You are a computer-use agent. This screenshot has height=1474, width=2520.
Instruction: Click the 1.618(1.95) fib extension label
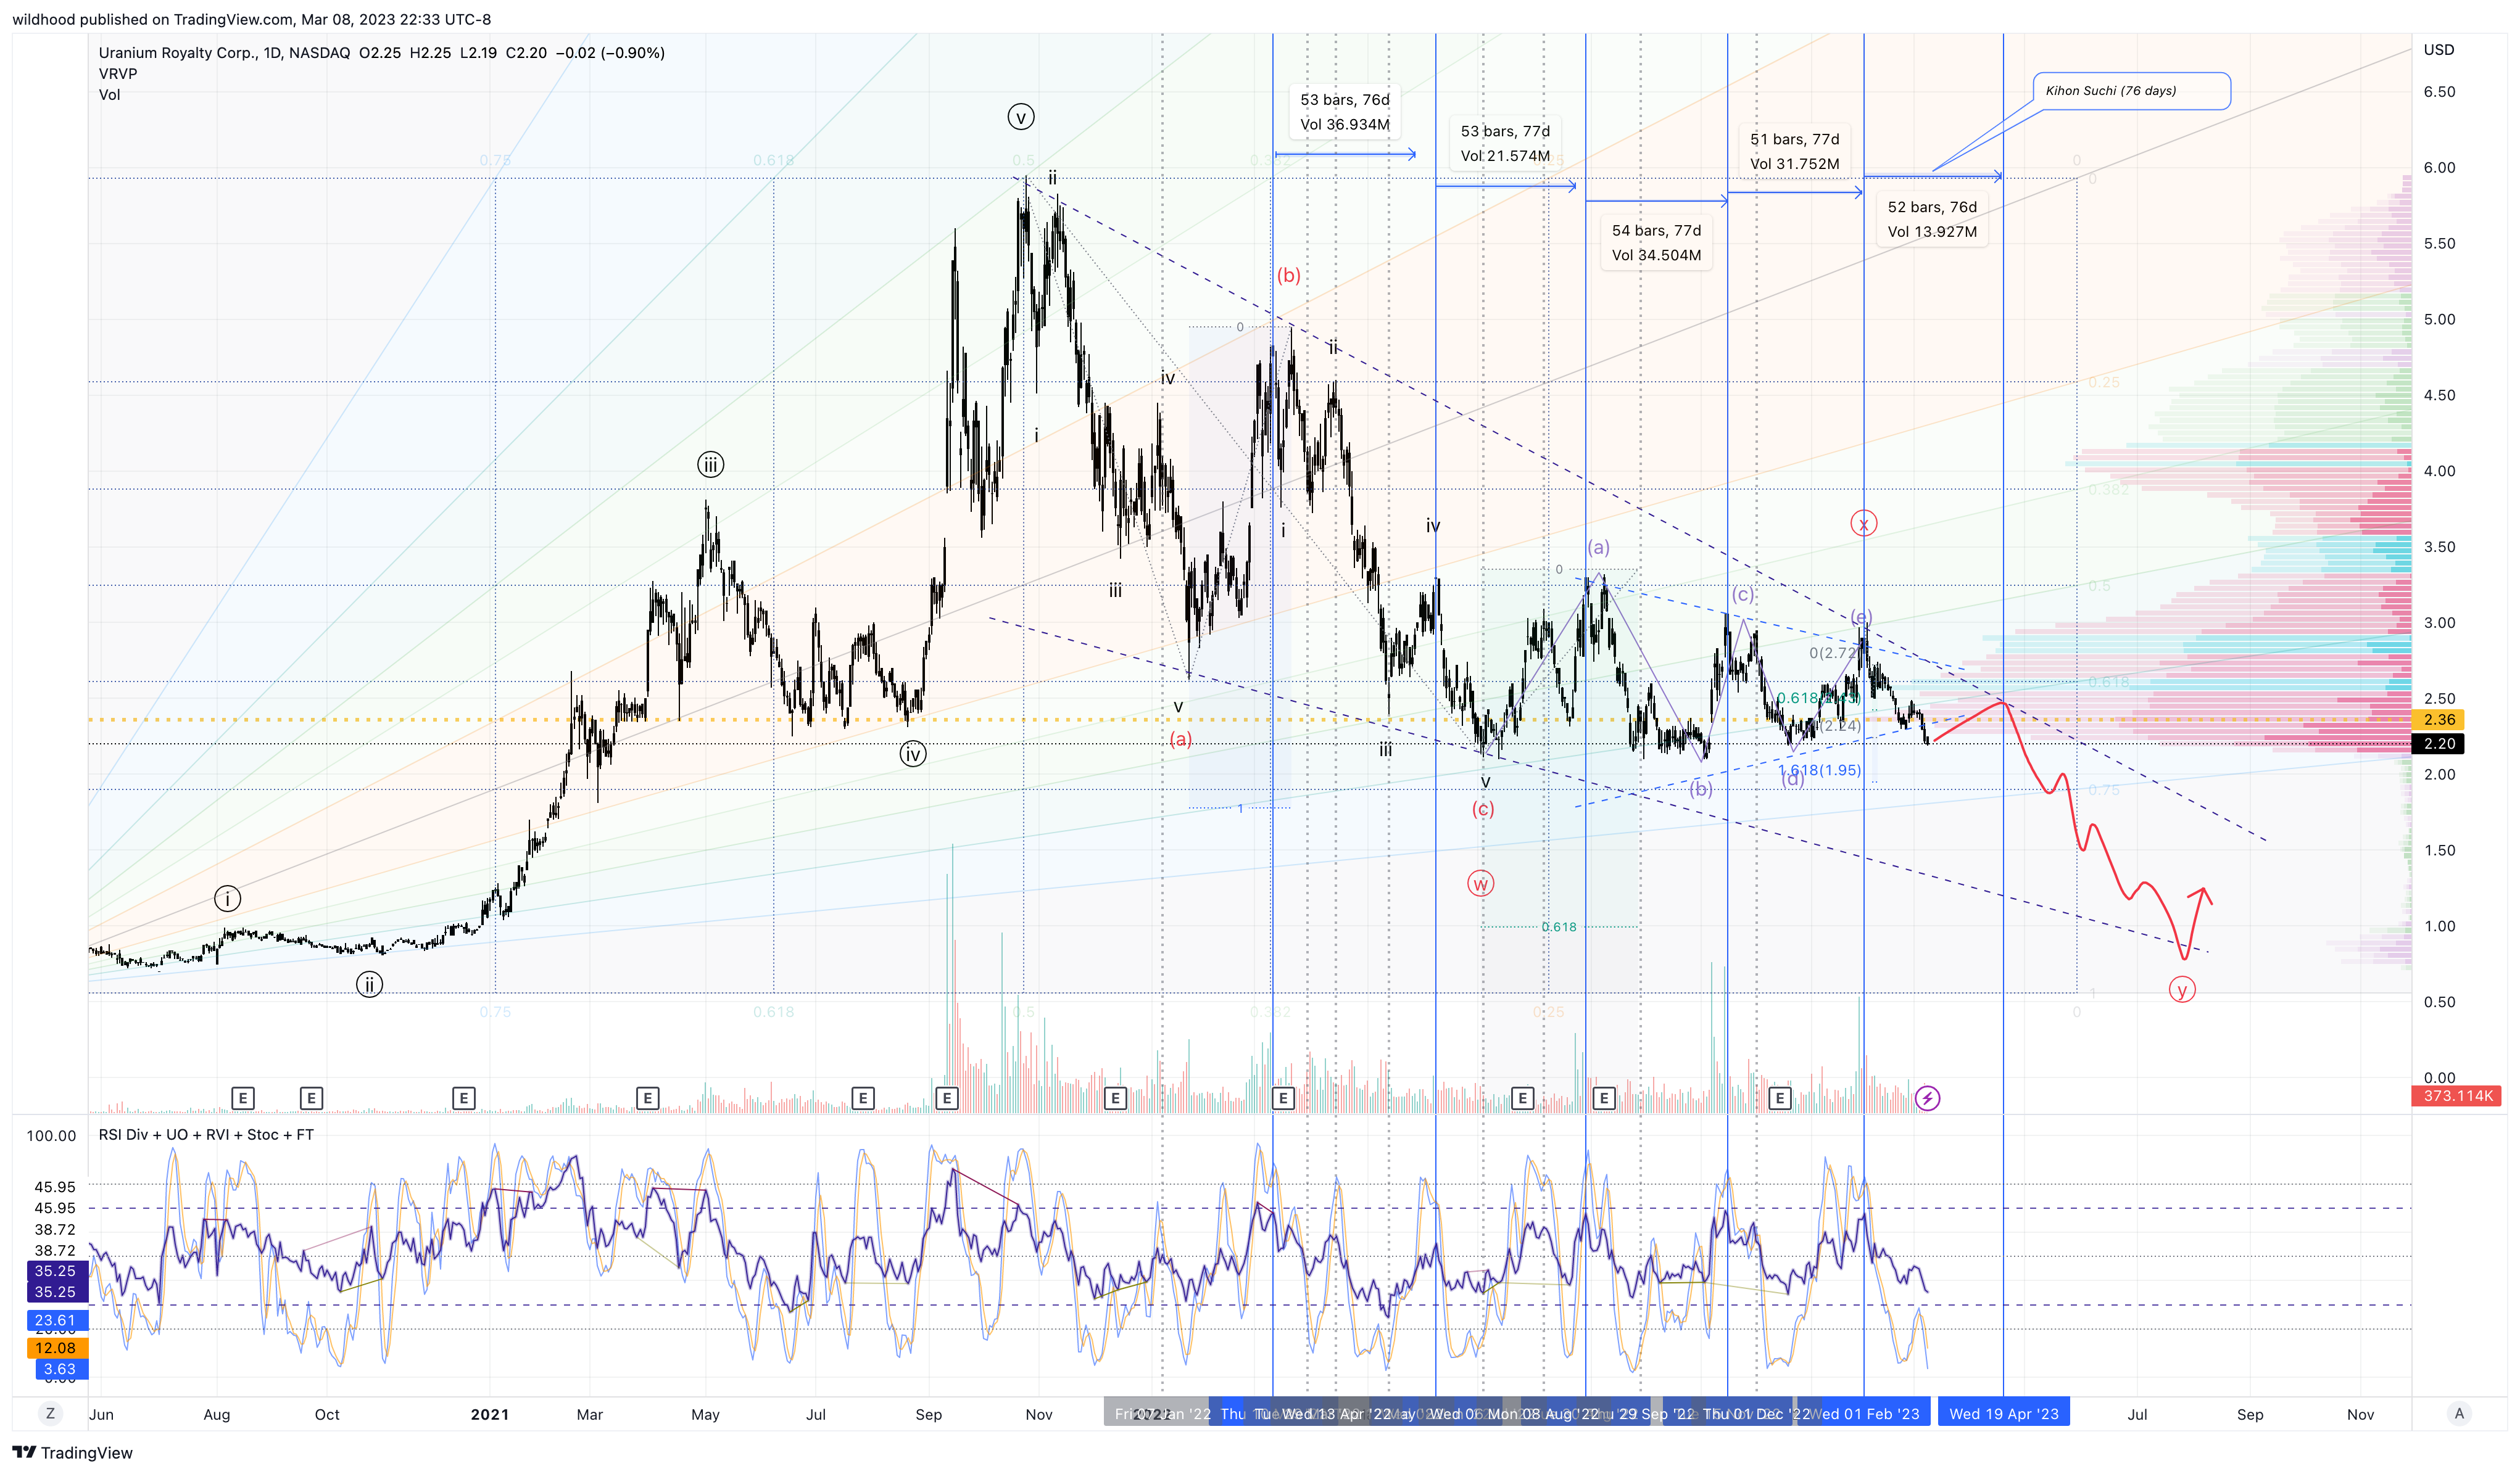(x=1819, y=770)
